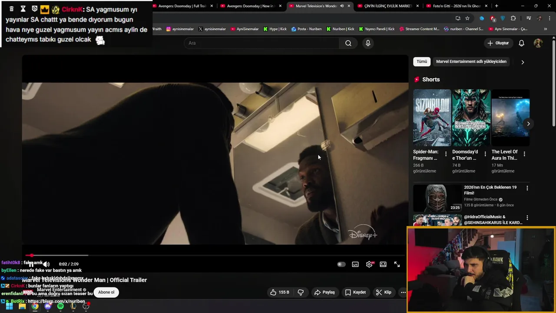Image resolution: width=556 pixels, height=313 pixels.
Task: Open 2026'nın En Çok Beklenen 19 Filmi thumbnail
Action: tap(437, 198)
